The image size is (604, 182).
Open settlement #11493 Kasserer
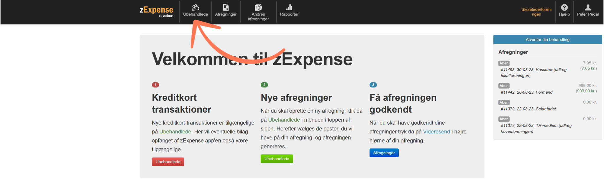click(534, 73)
